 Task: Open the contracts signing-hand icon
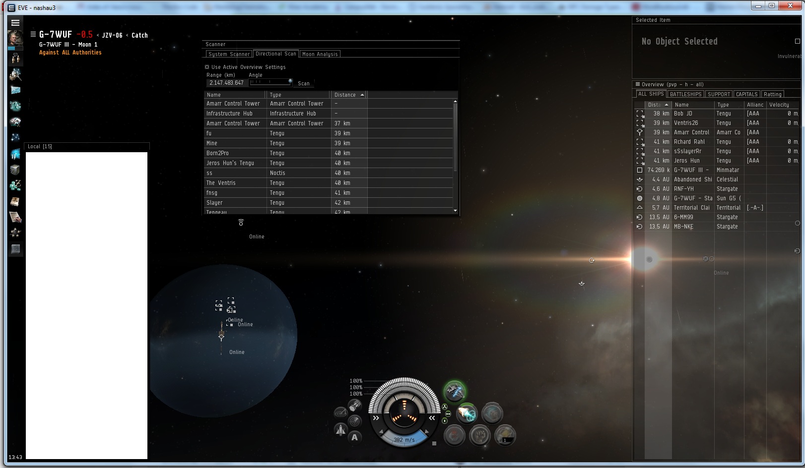click(x=15, y=217)
